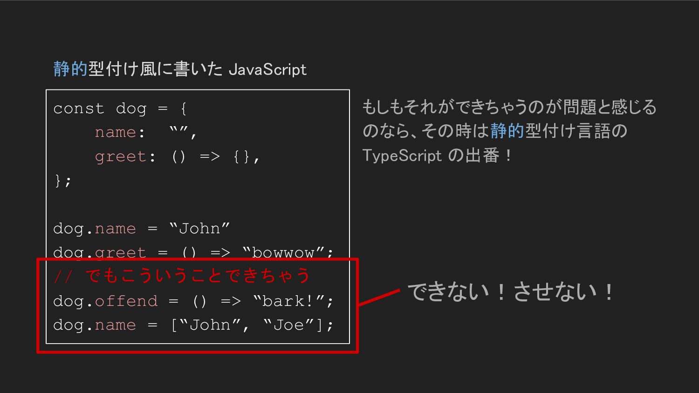Click the line 'dog.name = "John"'
The width and height of the screenshot is (699, 393).
tap(142, 229)
